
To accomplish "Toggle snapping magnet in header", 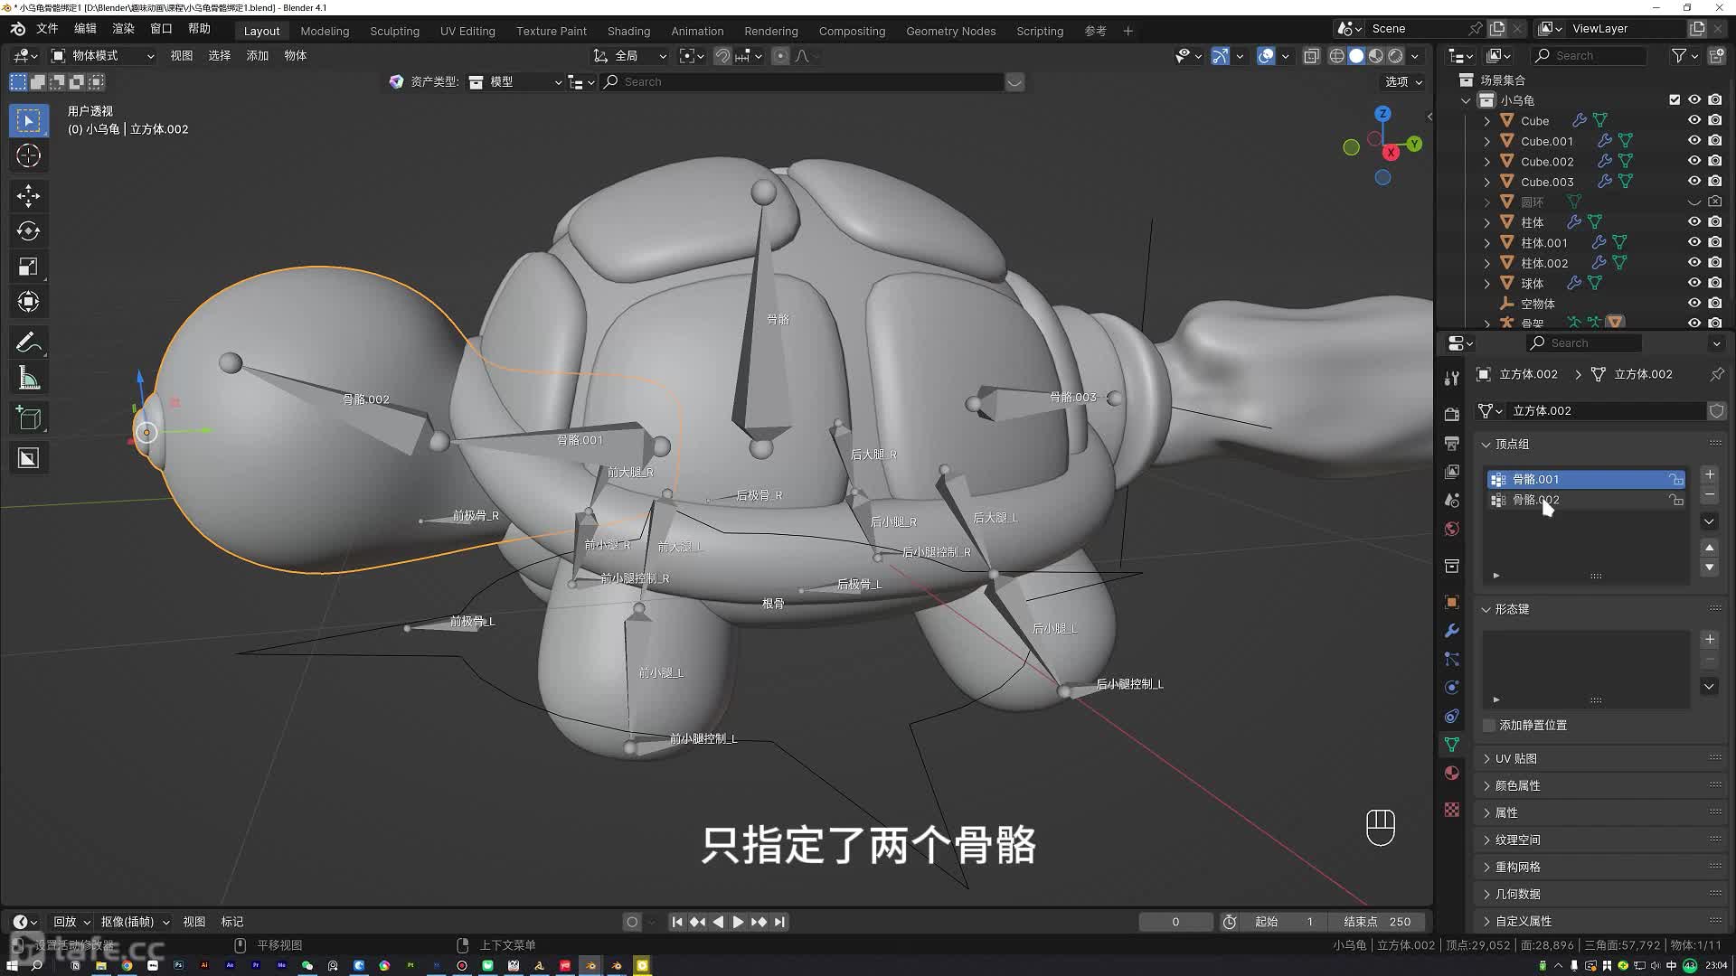I will tap(722, 56).
